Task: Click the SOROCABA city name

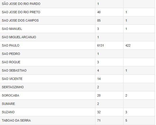Action: pos(11,95)
